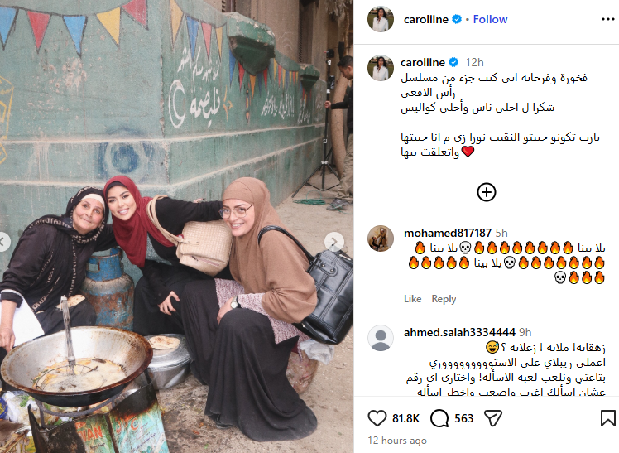Go to next photo in carousel
Viewport: 619px width, 453px height.
click(x=334, y=241)
